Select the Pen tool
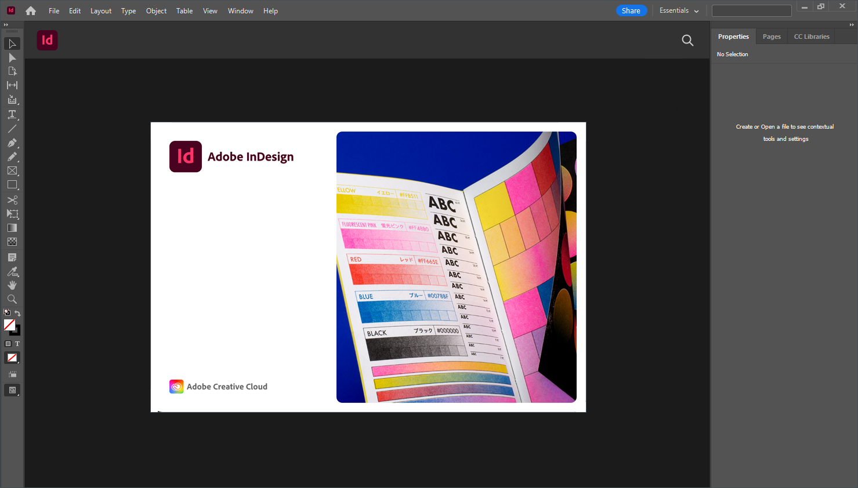858x488 pixels. 12,143
